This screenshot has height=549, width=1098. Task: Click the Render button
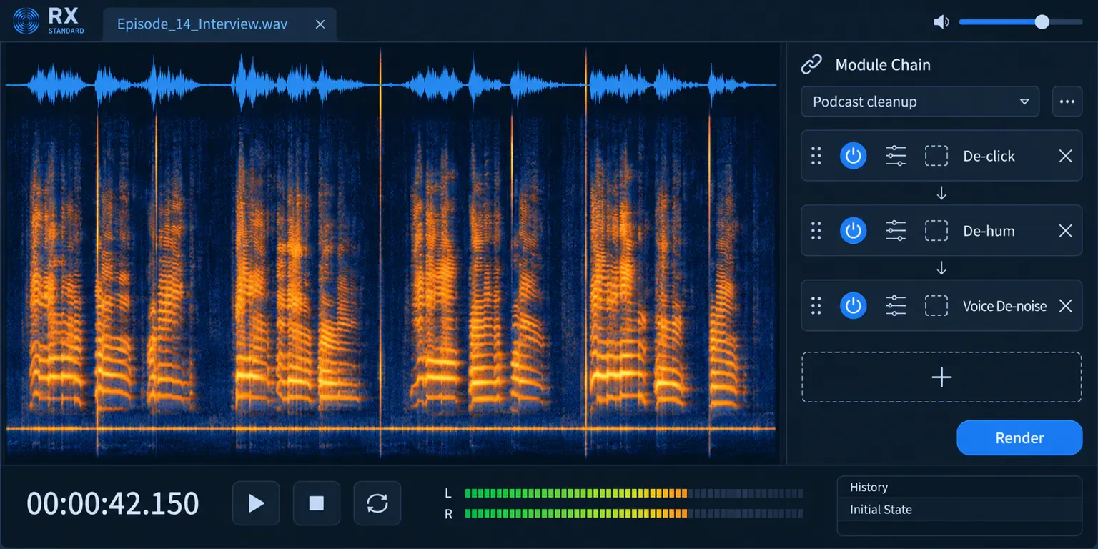(x=1019, y=437)
